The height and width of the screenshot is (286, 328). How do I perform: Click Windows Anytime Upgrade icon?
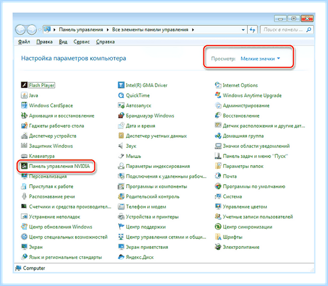(218, 95)
